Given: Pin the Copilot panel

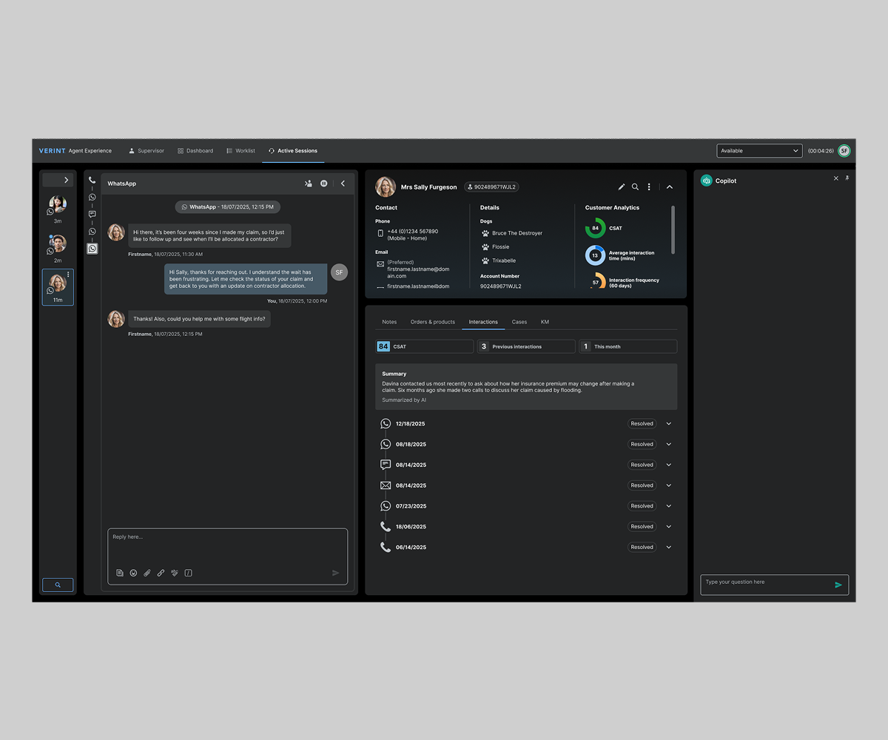Looking at the screenshot, I should [x=847, y=178].
